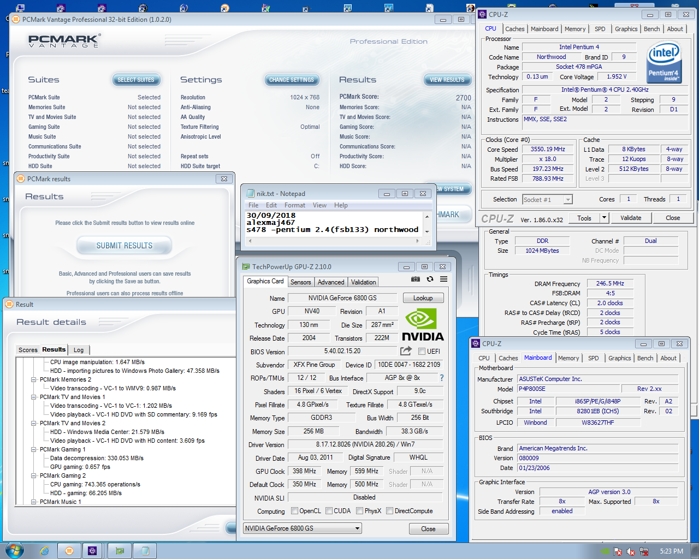
Task: Click the muted volume tray icon
Action: pyautogui.click(x=631, y=551)
